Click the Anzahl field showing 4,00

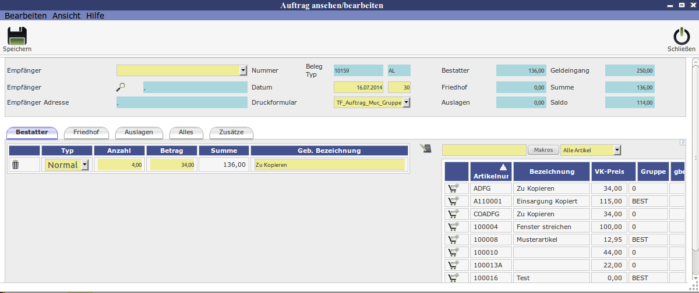120,165
